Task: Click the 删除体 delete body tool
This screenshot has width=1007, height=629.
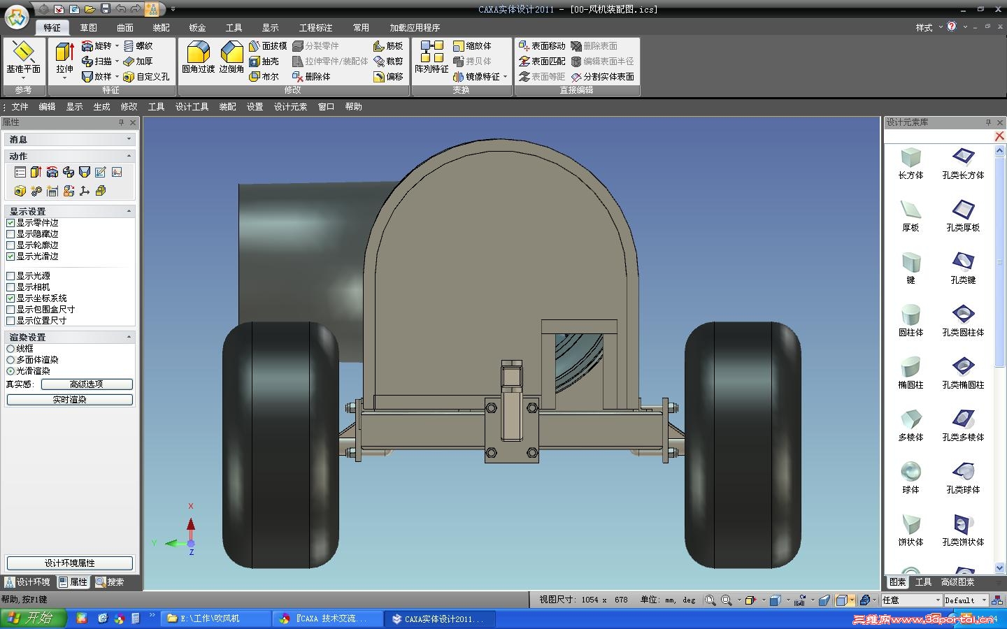Action: (x=311, y=77)
